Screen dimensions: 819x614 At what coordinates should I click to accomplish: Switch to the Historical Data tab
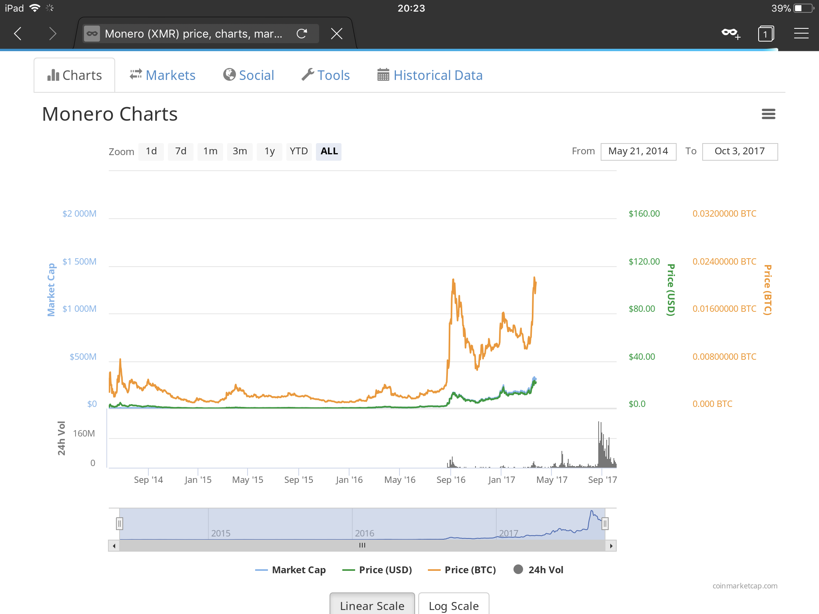click(x=430, y=75)
